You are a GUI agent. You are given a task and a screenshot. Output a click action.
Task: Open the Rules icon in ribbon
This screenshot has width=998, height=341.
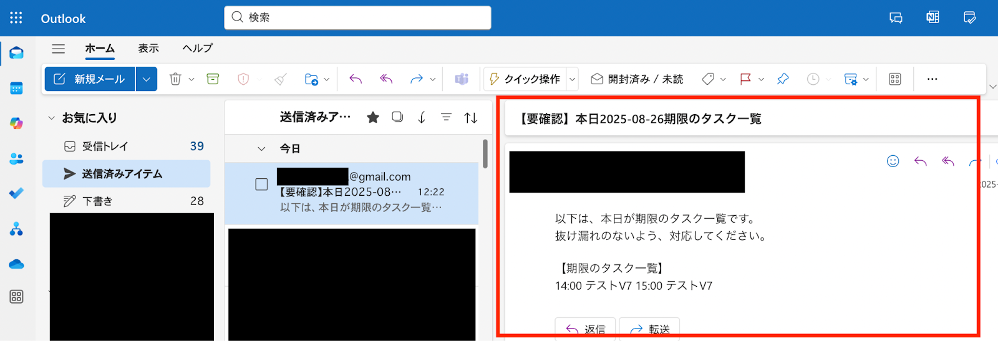click(x=851, y=79)
